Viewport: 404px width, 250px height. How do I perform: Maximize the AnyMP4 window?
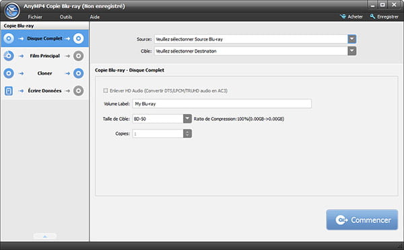point(383,5)
